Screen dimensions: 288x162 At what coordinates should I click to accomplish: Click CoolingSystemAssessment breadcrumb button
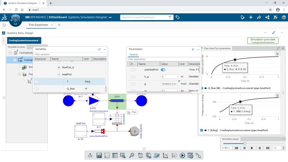(23, 40)
